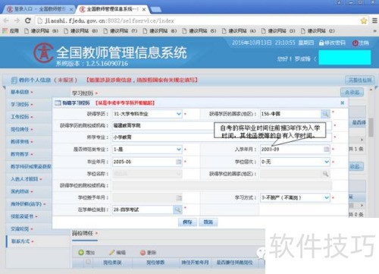Open the 建议网站 (3) bookmark
The width and height of the screenshot is (379, 274).
(278, 31)
